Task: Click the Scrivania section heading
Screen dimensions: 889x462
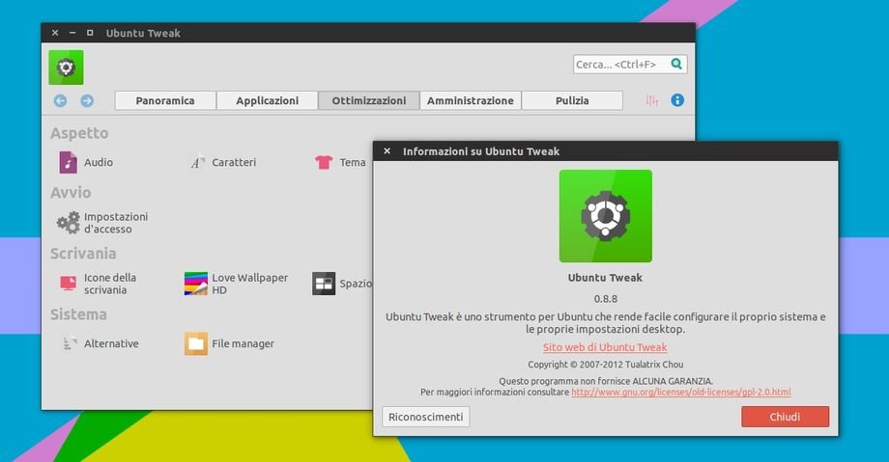Action: click(83, 253)
